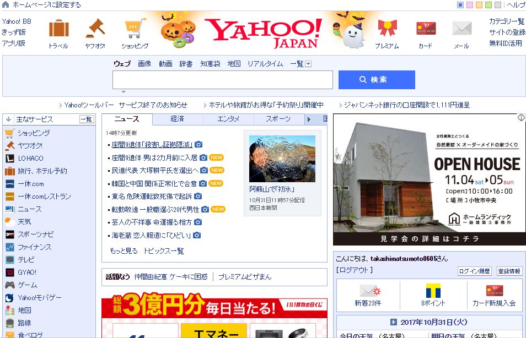Select the ニュース tab
526x338 pixels.
point(127,119)
